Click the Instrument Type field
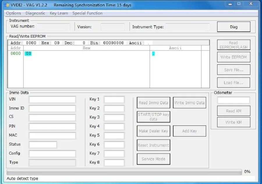This screenshot has height=184, width=262. (x=187, y=27)
